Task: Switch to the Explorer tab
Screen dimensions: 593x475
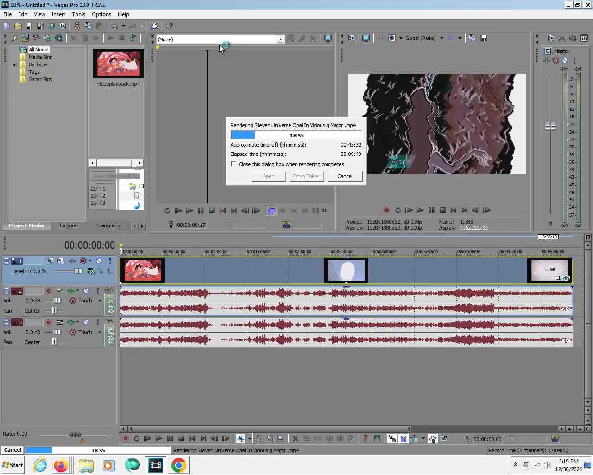Action: [x=69, y=225]
